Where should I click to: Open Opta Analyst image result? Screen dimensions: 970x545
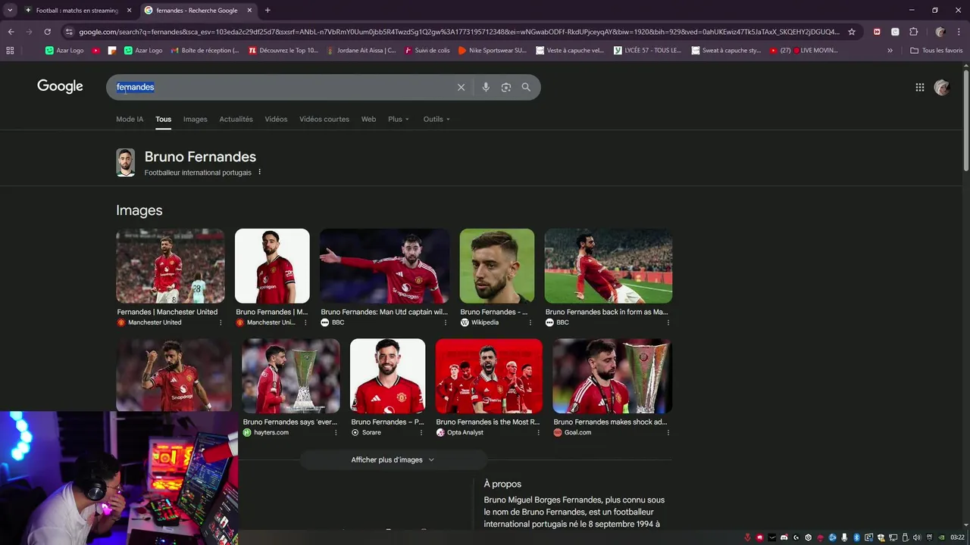(x=489, y=376)
